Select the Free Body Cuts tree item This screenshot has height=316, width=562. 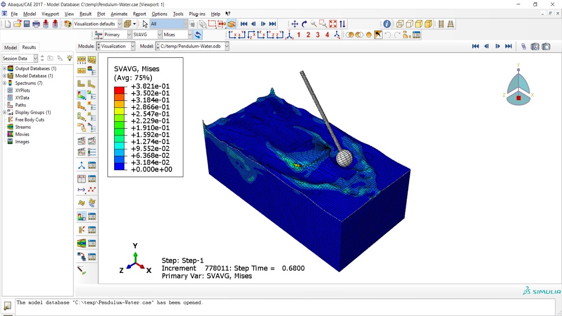(30, 120)
